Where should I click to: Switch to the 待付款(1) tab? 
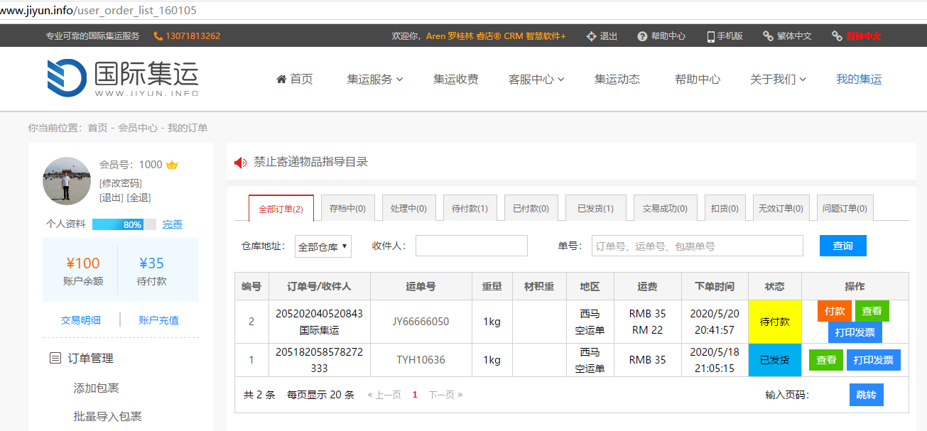(470, 209)
